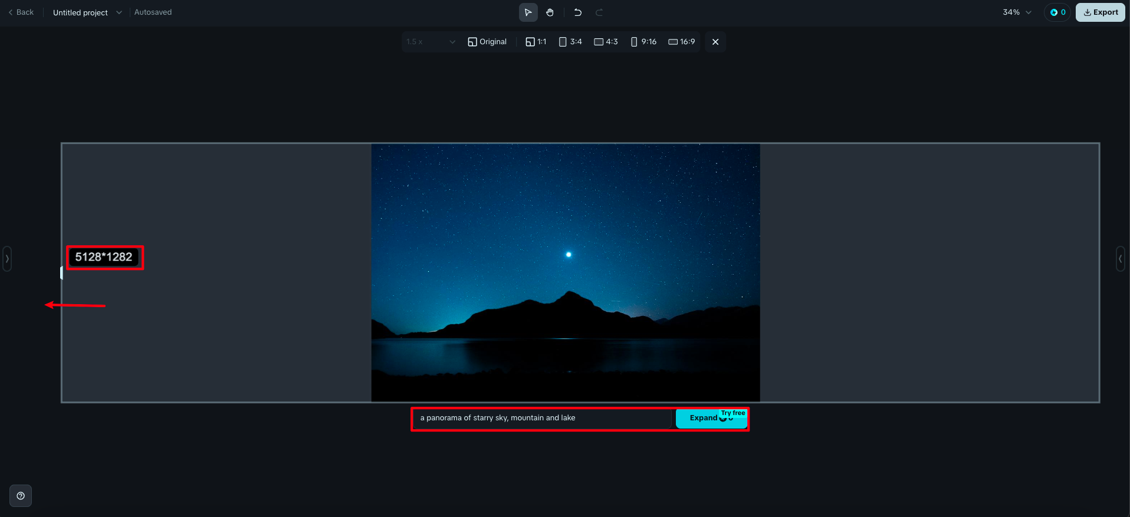This screenshot has width=1130, height=517.
Task: Open the Untitled project name dropdown
Action: tap(87, 12)
